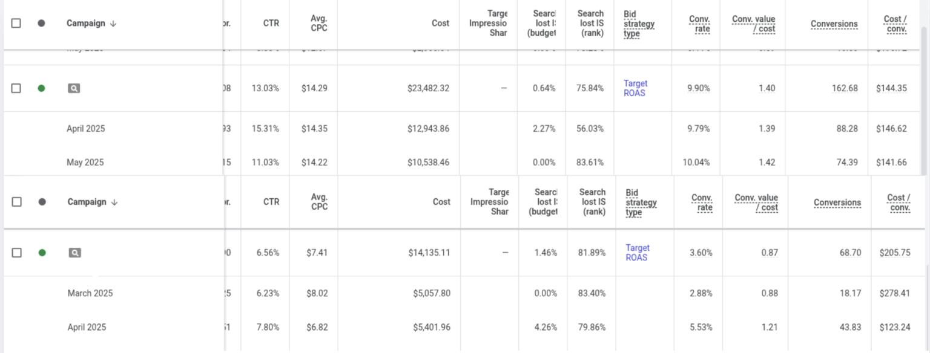The height and width of the screenshot is (353, 930).
Task: Sort by Conversions in the topmost header
Action: pyautogui.click(x=834, y=24)
